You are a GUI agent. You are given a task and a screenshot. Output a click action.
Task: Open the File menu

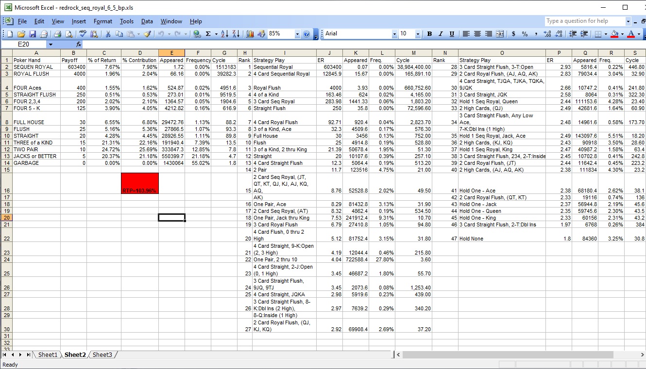click(22, 21)
